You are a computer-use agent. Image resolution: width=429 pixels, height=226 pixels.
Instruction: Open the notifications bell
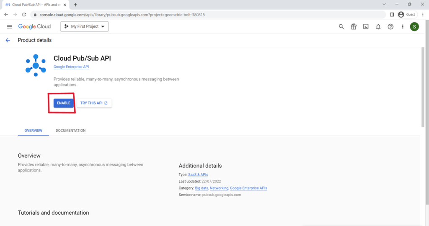[x=378, y=26]
